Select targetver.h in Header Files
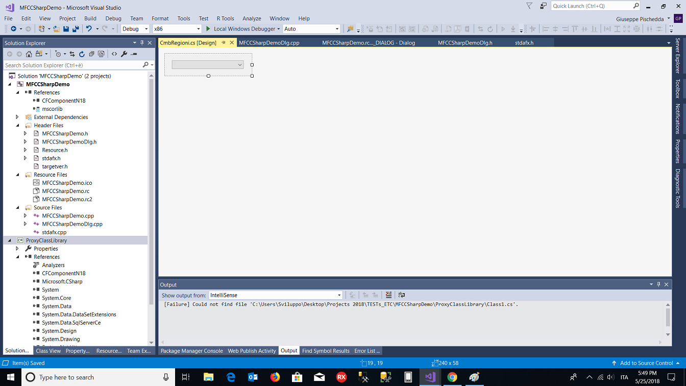 click(x=55, y=166)
